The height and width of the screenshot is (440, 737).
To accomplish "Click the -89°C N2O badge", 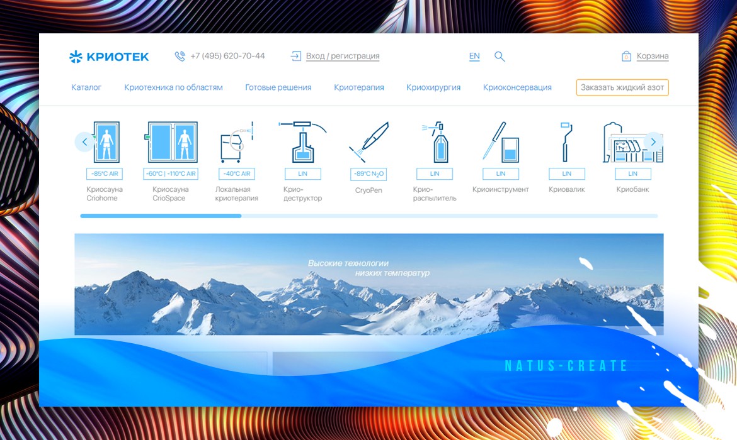I will click(x=368, y=174).
